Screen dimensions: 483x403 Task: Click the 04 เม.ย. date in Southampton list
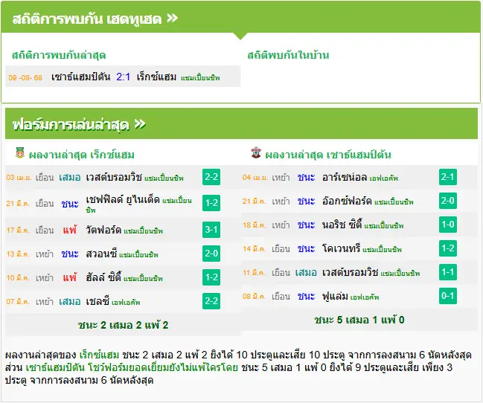click(255, 178)
